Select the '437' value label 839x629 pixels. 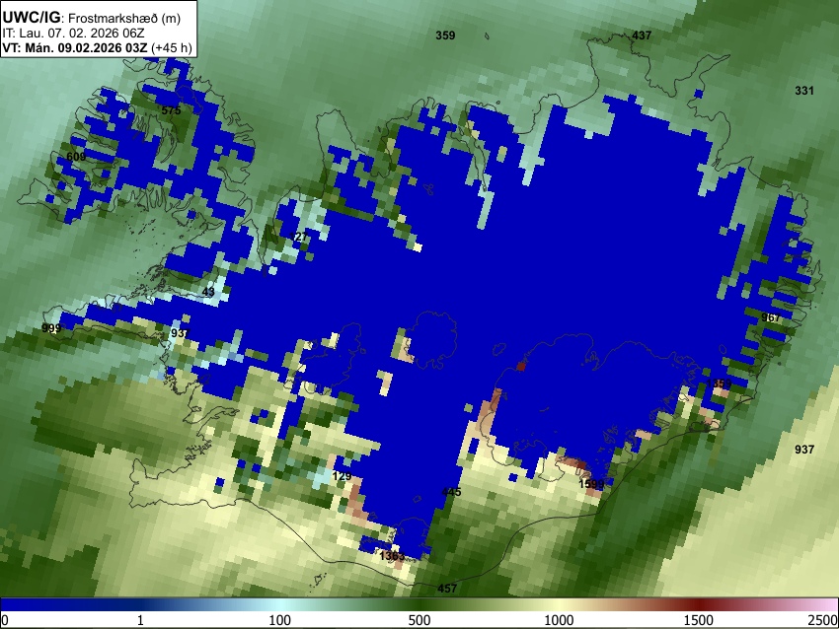pyautogui.click(x=642, y=35)
